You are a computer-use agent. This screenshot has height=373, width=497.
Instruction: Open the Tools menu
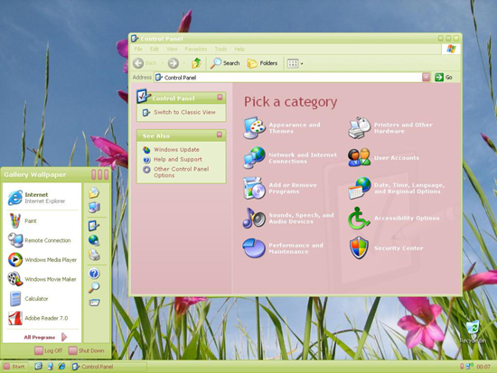[220, 49]
